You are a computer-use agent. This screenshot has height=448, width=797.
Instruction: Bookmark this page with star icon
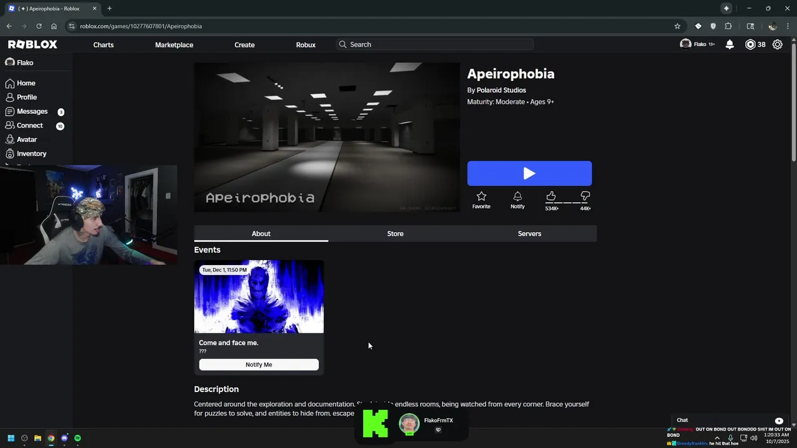pos(677,26)
